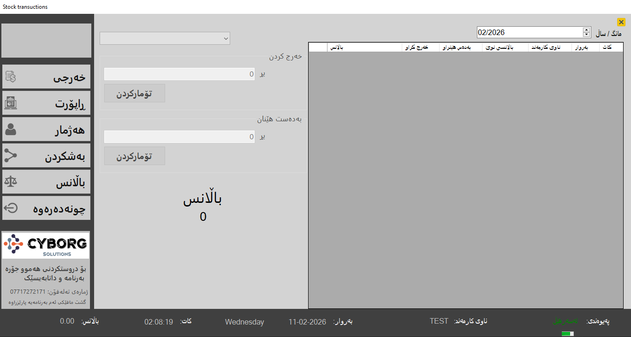Click the باڵانس scales icon in sidebar
The image size is (631, 337).
pos(11,182)
